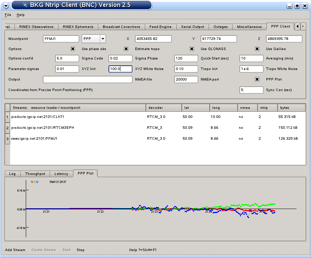Screen dimensions: 311x258
Task: Open the Help menu
Action: pyautogui.click(x=21, y=15)
